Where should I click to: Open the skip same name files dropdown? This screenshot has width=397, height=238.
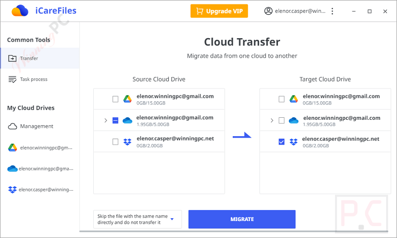pos(137,219)
